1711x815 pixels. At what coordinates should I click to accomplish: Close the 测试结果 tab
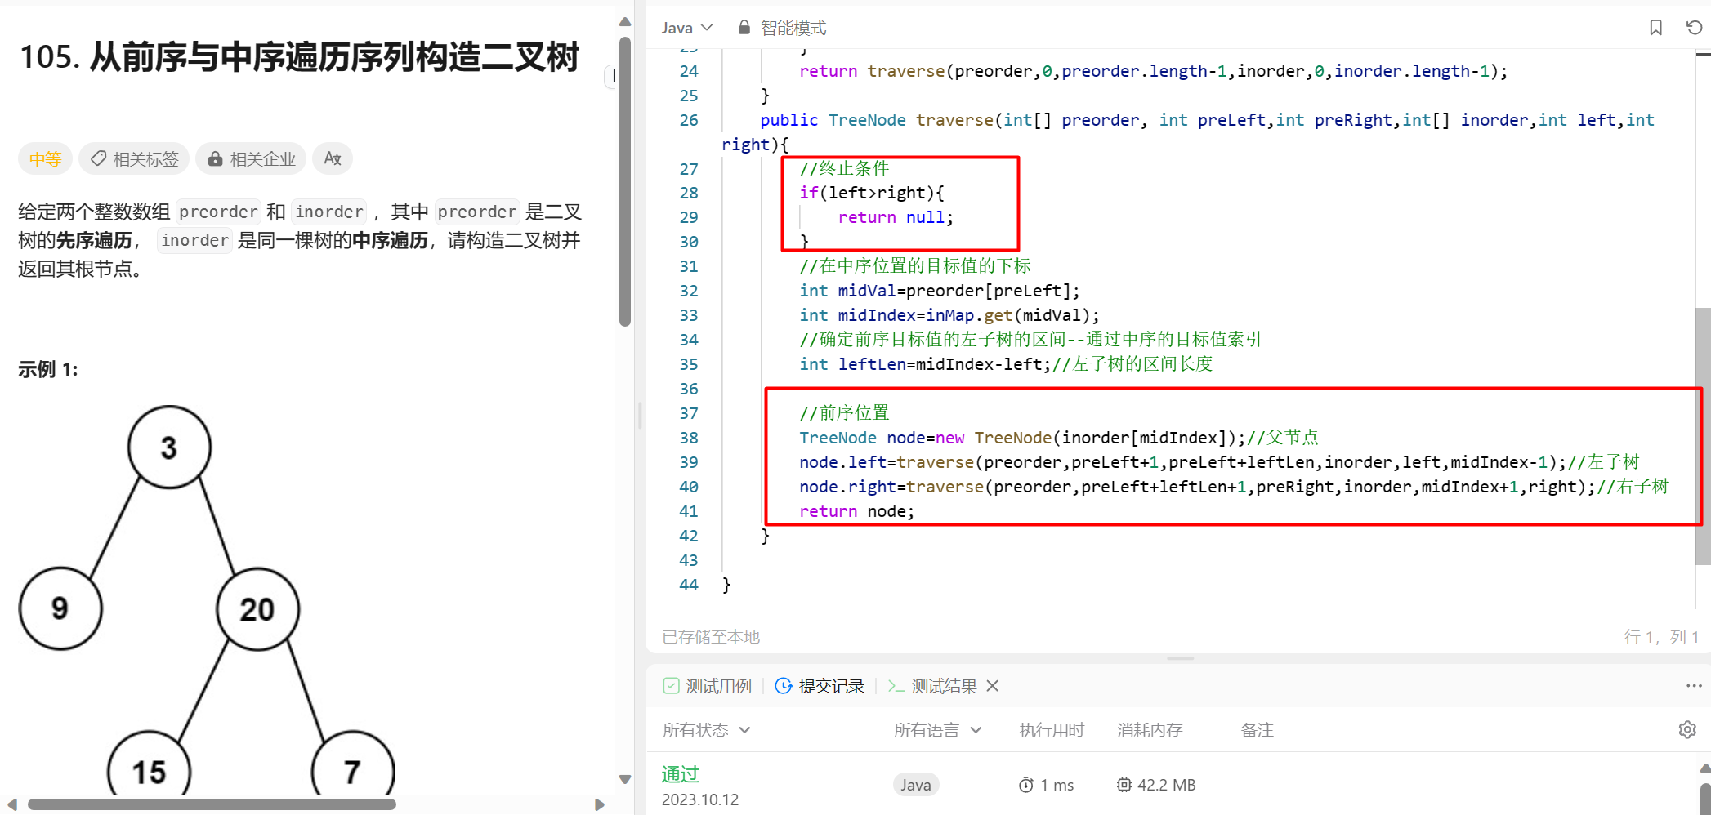pos(993,686)
